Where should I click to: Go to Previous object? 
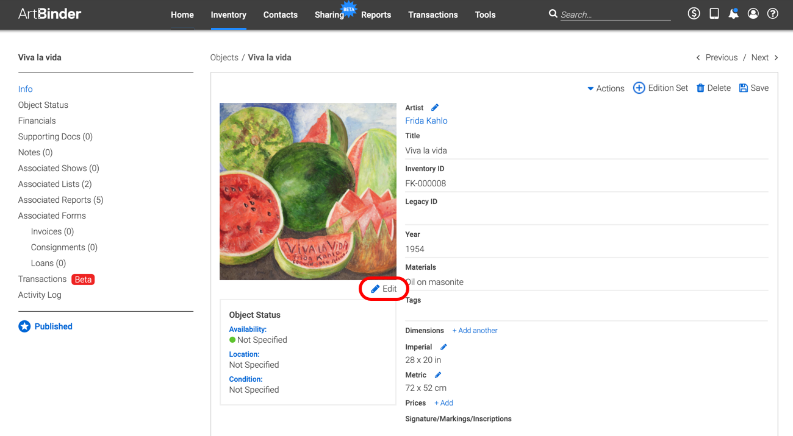tap(722, 57)
